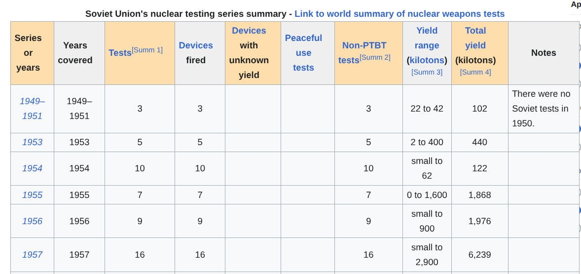The height and width of the screenshot is (274, 581).
Task: Open the world summary of nuclear tests link
Action: (399, 14)
